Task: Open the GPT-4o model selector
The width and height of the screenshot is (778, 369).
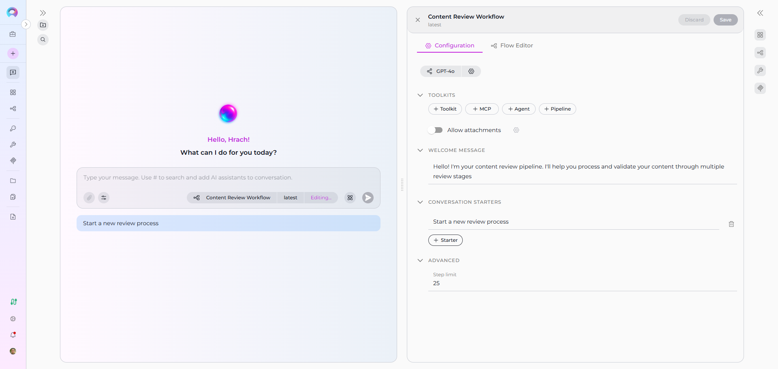Action: 441,71
